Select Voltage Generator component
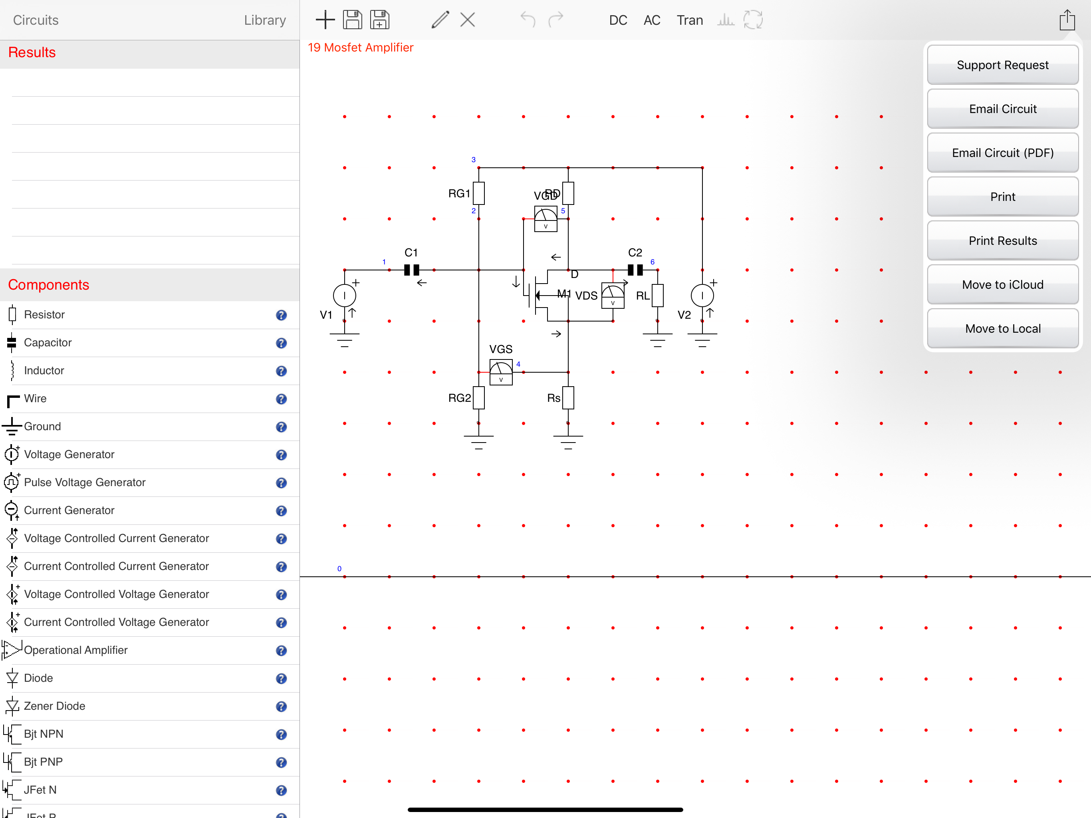The image size is (1091, 818). point(149,455)
